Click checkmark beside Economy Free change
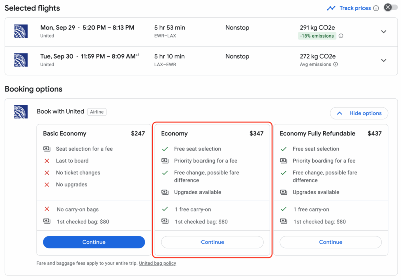Screen dimensions: 401x280 (x=165, y=173)
